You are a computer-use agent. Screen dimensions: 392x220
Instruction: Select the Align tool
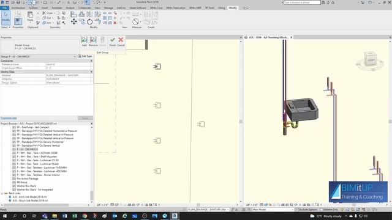(x=73, y=14)
